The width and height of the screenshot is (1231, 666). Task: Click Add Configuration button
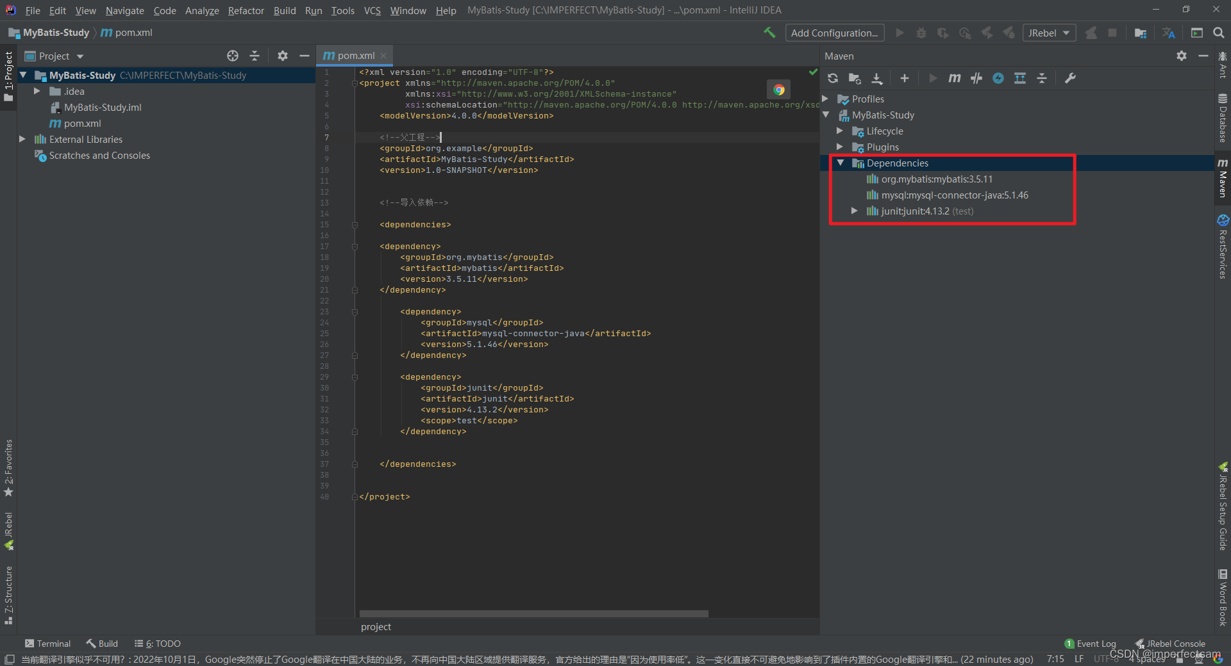[835, 33]
